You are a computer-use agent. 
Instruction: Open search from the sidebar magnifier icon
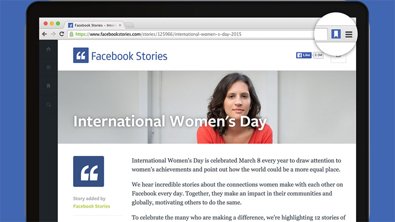click(48, 105)
